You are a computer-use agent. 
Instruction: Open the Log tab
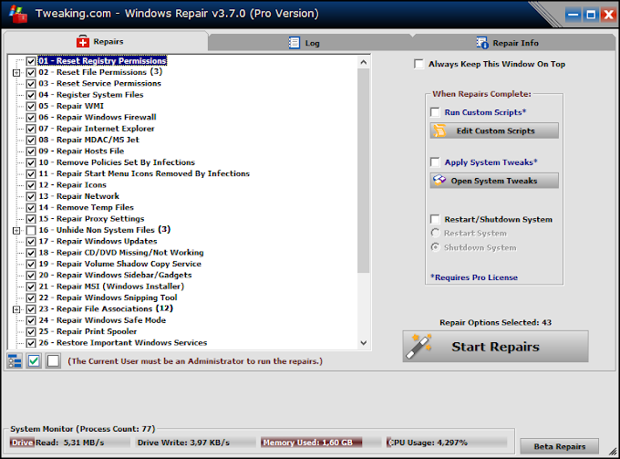(x=310, y=43)
